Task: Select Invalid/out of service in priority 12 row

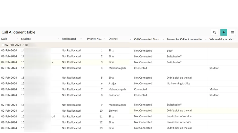Action: [x=179, y=122]
